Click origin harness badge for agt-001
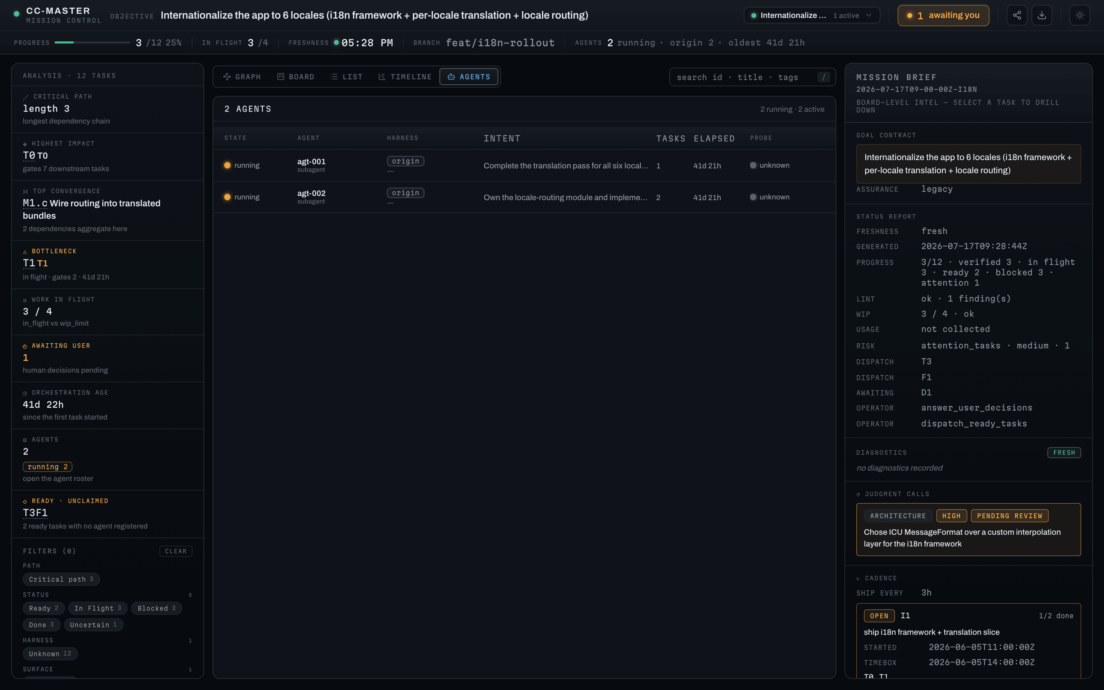 [406, 161]
